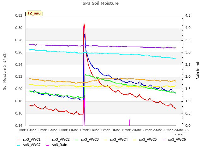Click the 0.0 right axis tick label
Viewport: 202px width, 151px height.
point(188,126)
